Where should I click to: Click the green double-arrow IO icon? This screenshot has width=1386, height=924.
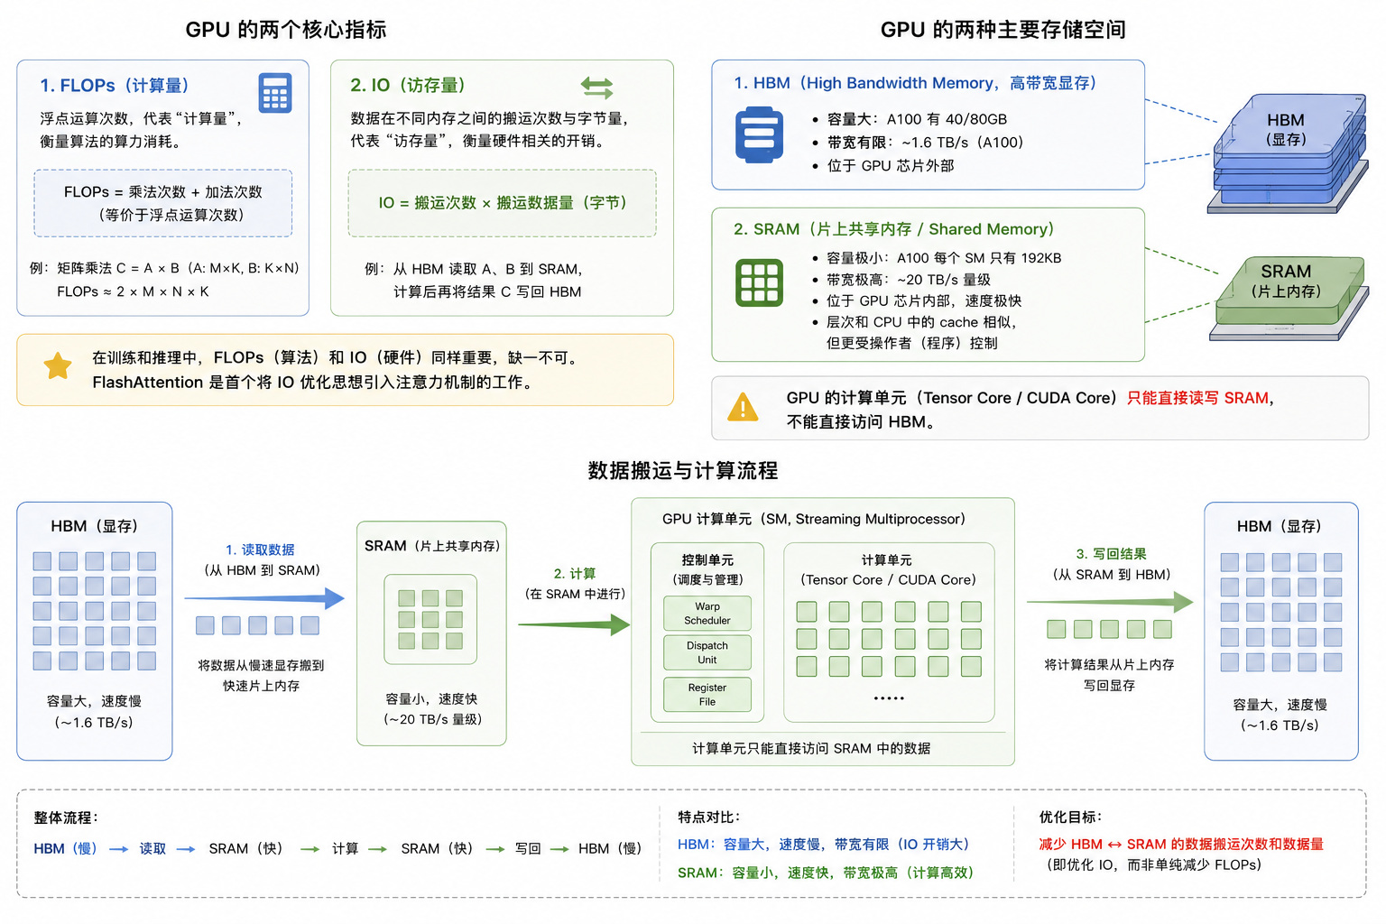tap(596, 87)
